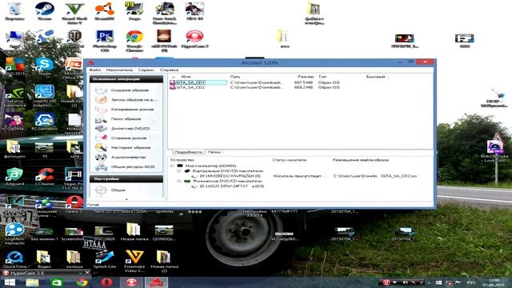Open Chrome from the taskbar

[x=82, y=282]
